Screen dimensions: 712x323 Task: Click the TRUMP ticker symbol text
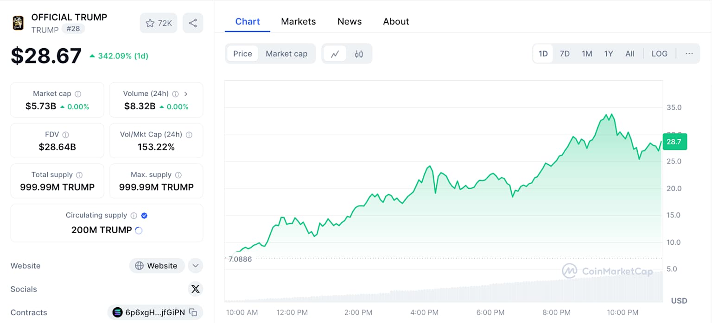(x=45, y=30)
